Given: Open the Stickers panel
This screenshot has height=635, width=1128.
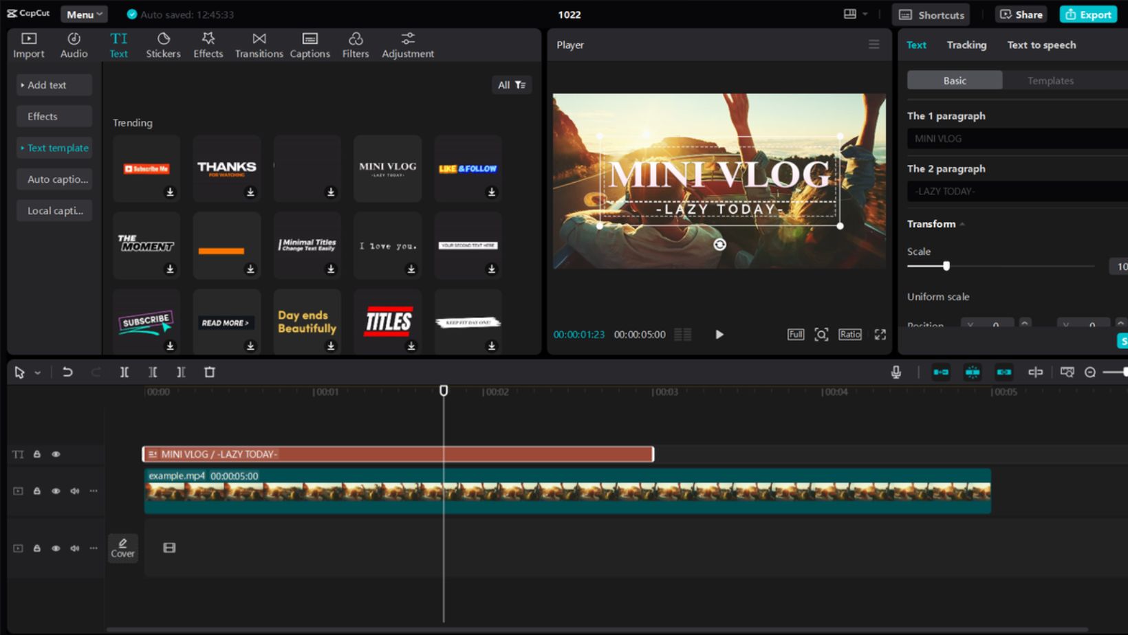Looking at the screenshot, I should tap(163, 45).
